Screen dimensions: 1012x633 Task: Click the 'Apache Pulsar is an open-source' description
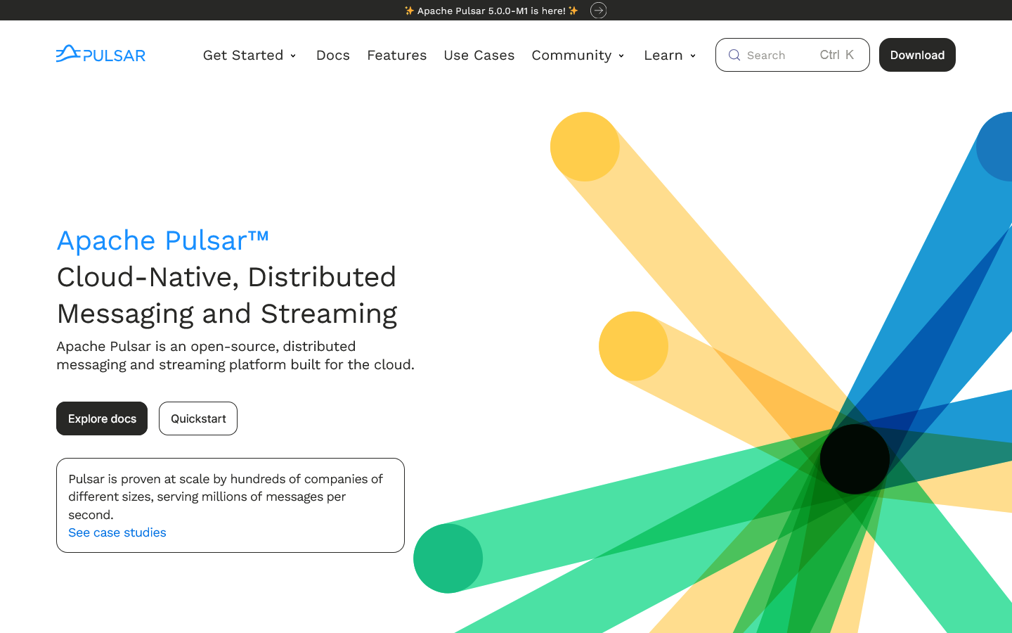(235, 355)
